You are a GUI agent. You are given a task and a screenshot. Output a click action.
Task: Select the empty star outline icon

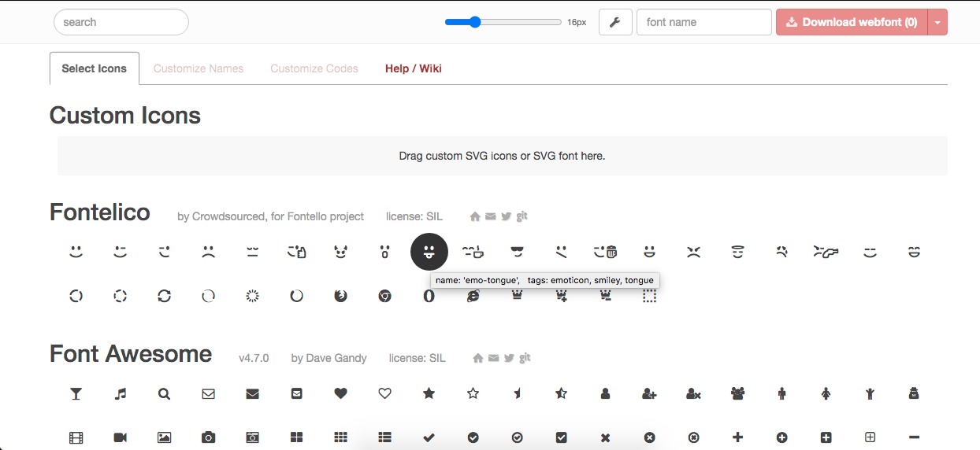click(x=473, y=393)
